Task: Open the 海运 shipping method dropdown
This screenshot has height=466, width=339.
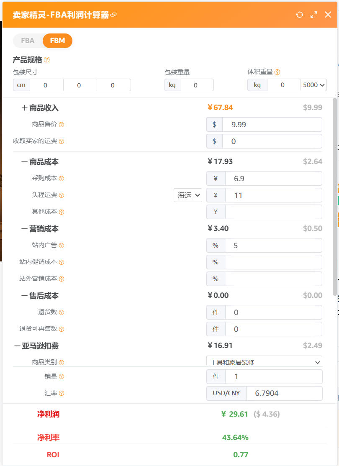Action: [x=188, y=195]
